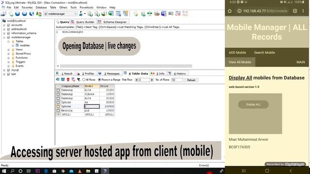The height and width of the screenshot is (174, 310).
Task: Collapse the mobilemanager database node
Action: [4, 37]
